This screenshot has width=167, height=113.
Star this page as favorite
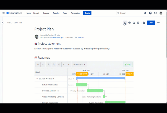[134, 23]
